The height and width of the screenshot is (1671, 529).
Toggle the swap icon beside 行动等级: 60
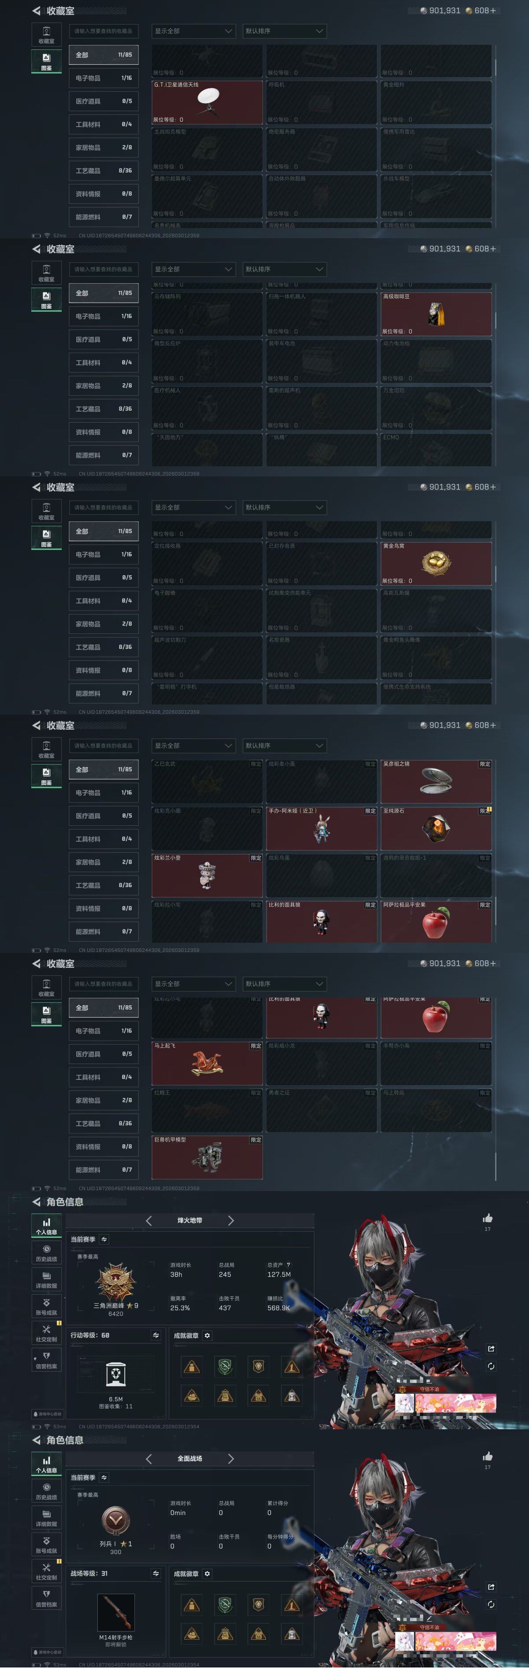(156, 1335)
